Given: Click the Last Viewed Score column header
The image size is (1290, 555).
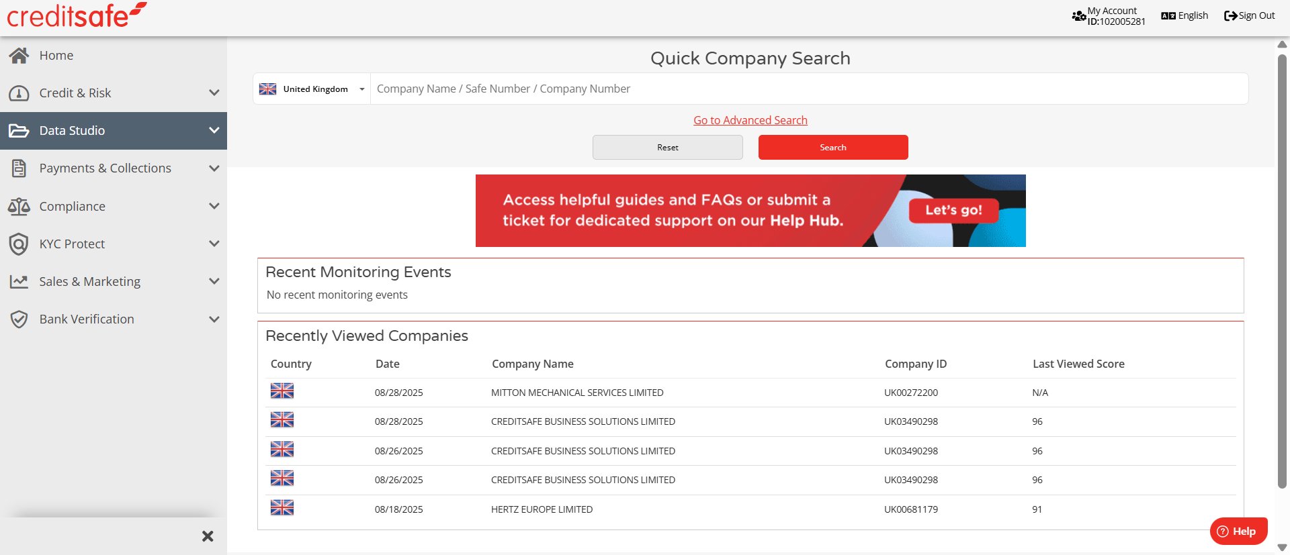Looking at the screenshot, I should [x=1078, y=364].
